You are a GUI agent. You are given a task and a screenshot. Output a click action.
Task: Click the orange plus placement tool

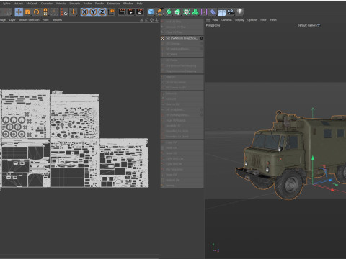[73, 12]
